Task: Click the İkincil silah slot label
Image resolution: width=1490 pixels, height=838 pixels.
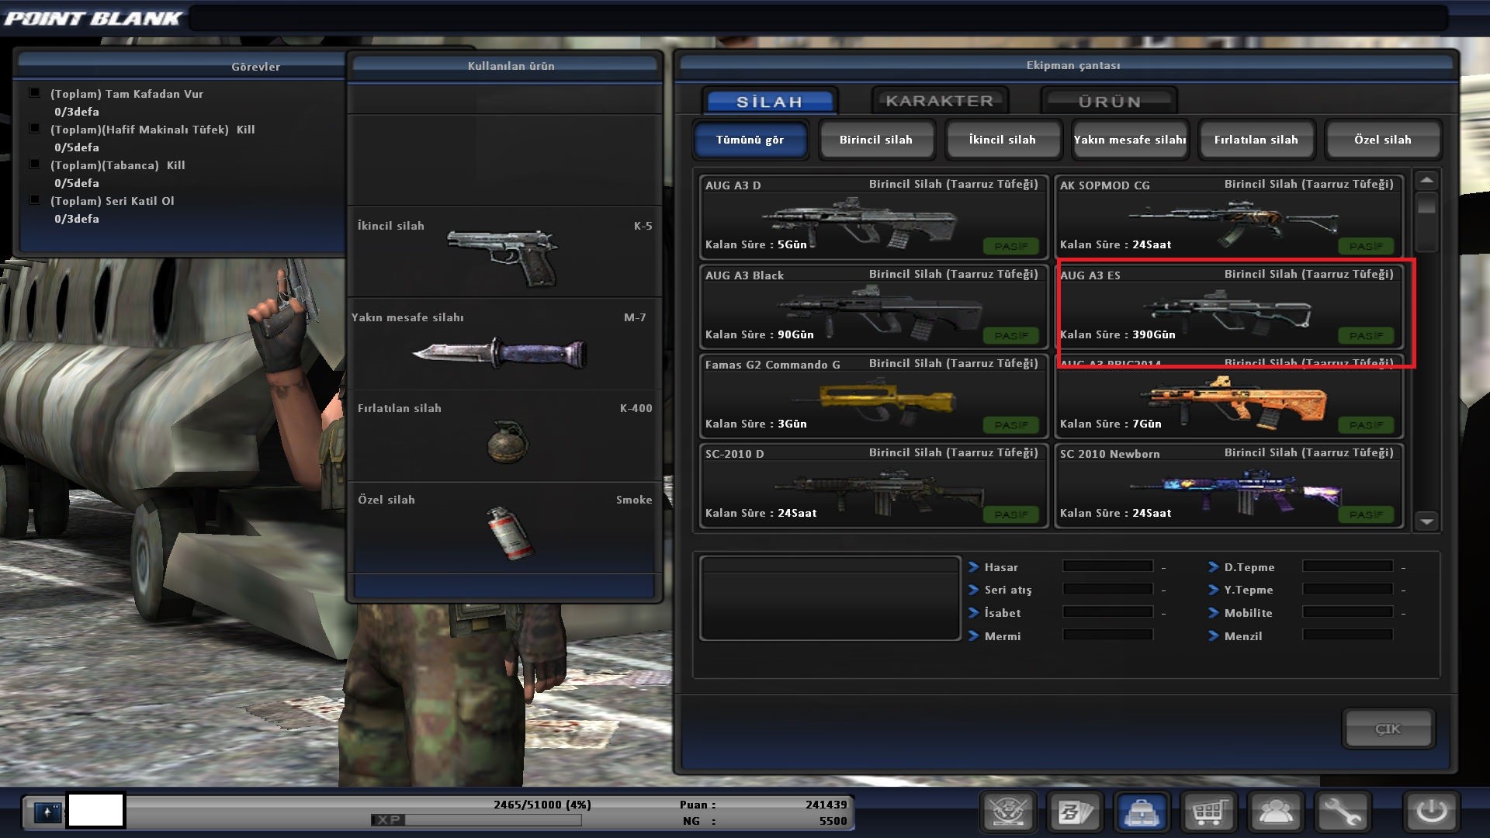Action: click(x=391, y=226)
